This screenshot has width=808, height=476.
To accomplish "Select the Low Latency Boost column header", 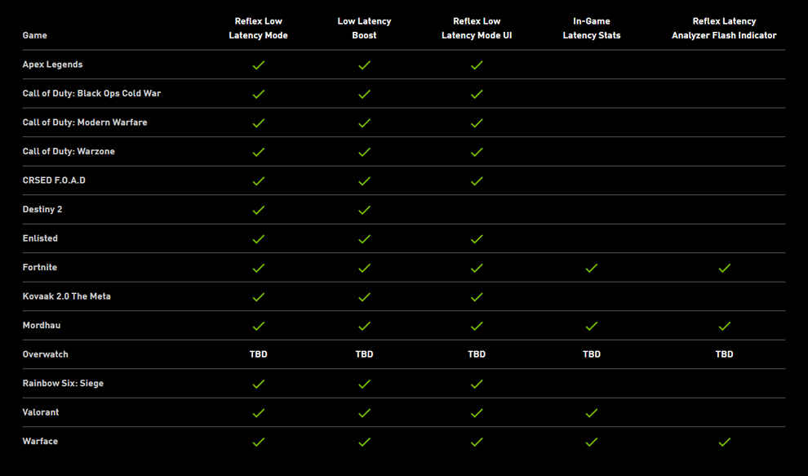I will pyautogui.click(x=364, y=29).
